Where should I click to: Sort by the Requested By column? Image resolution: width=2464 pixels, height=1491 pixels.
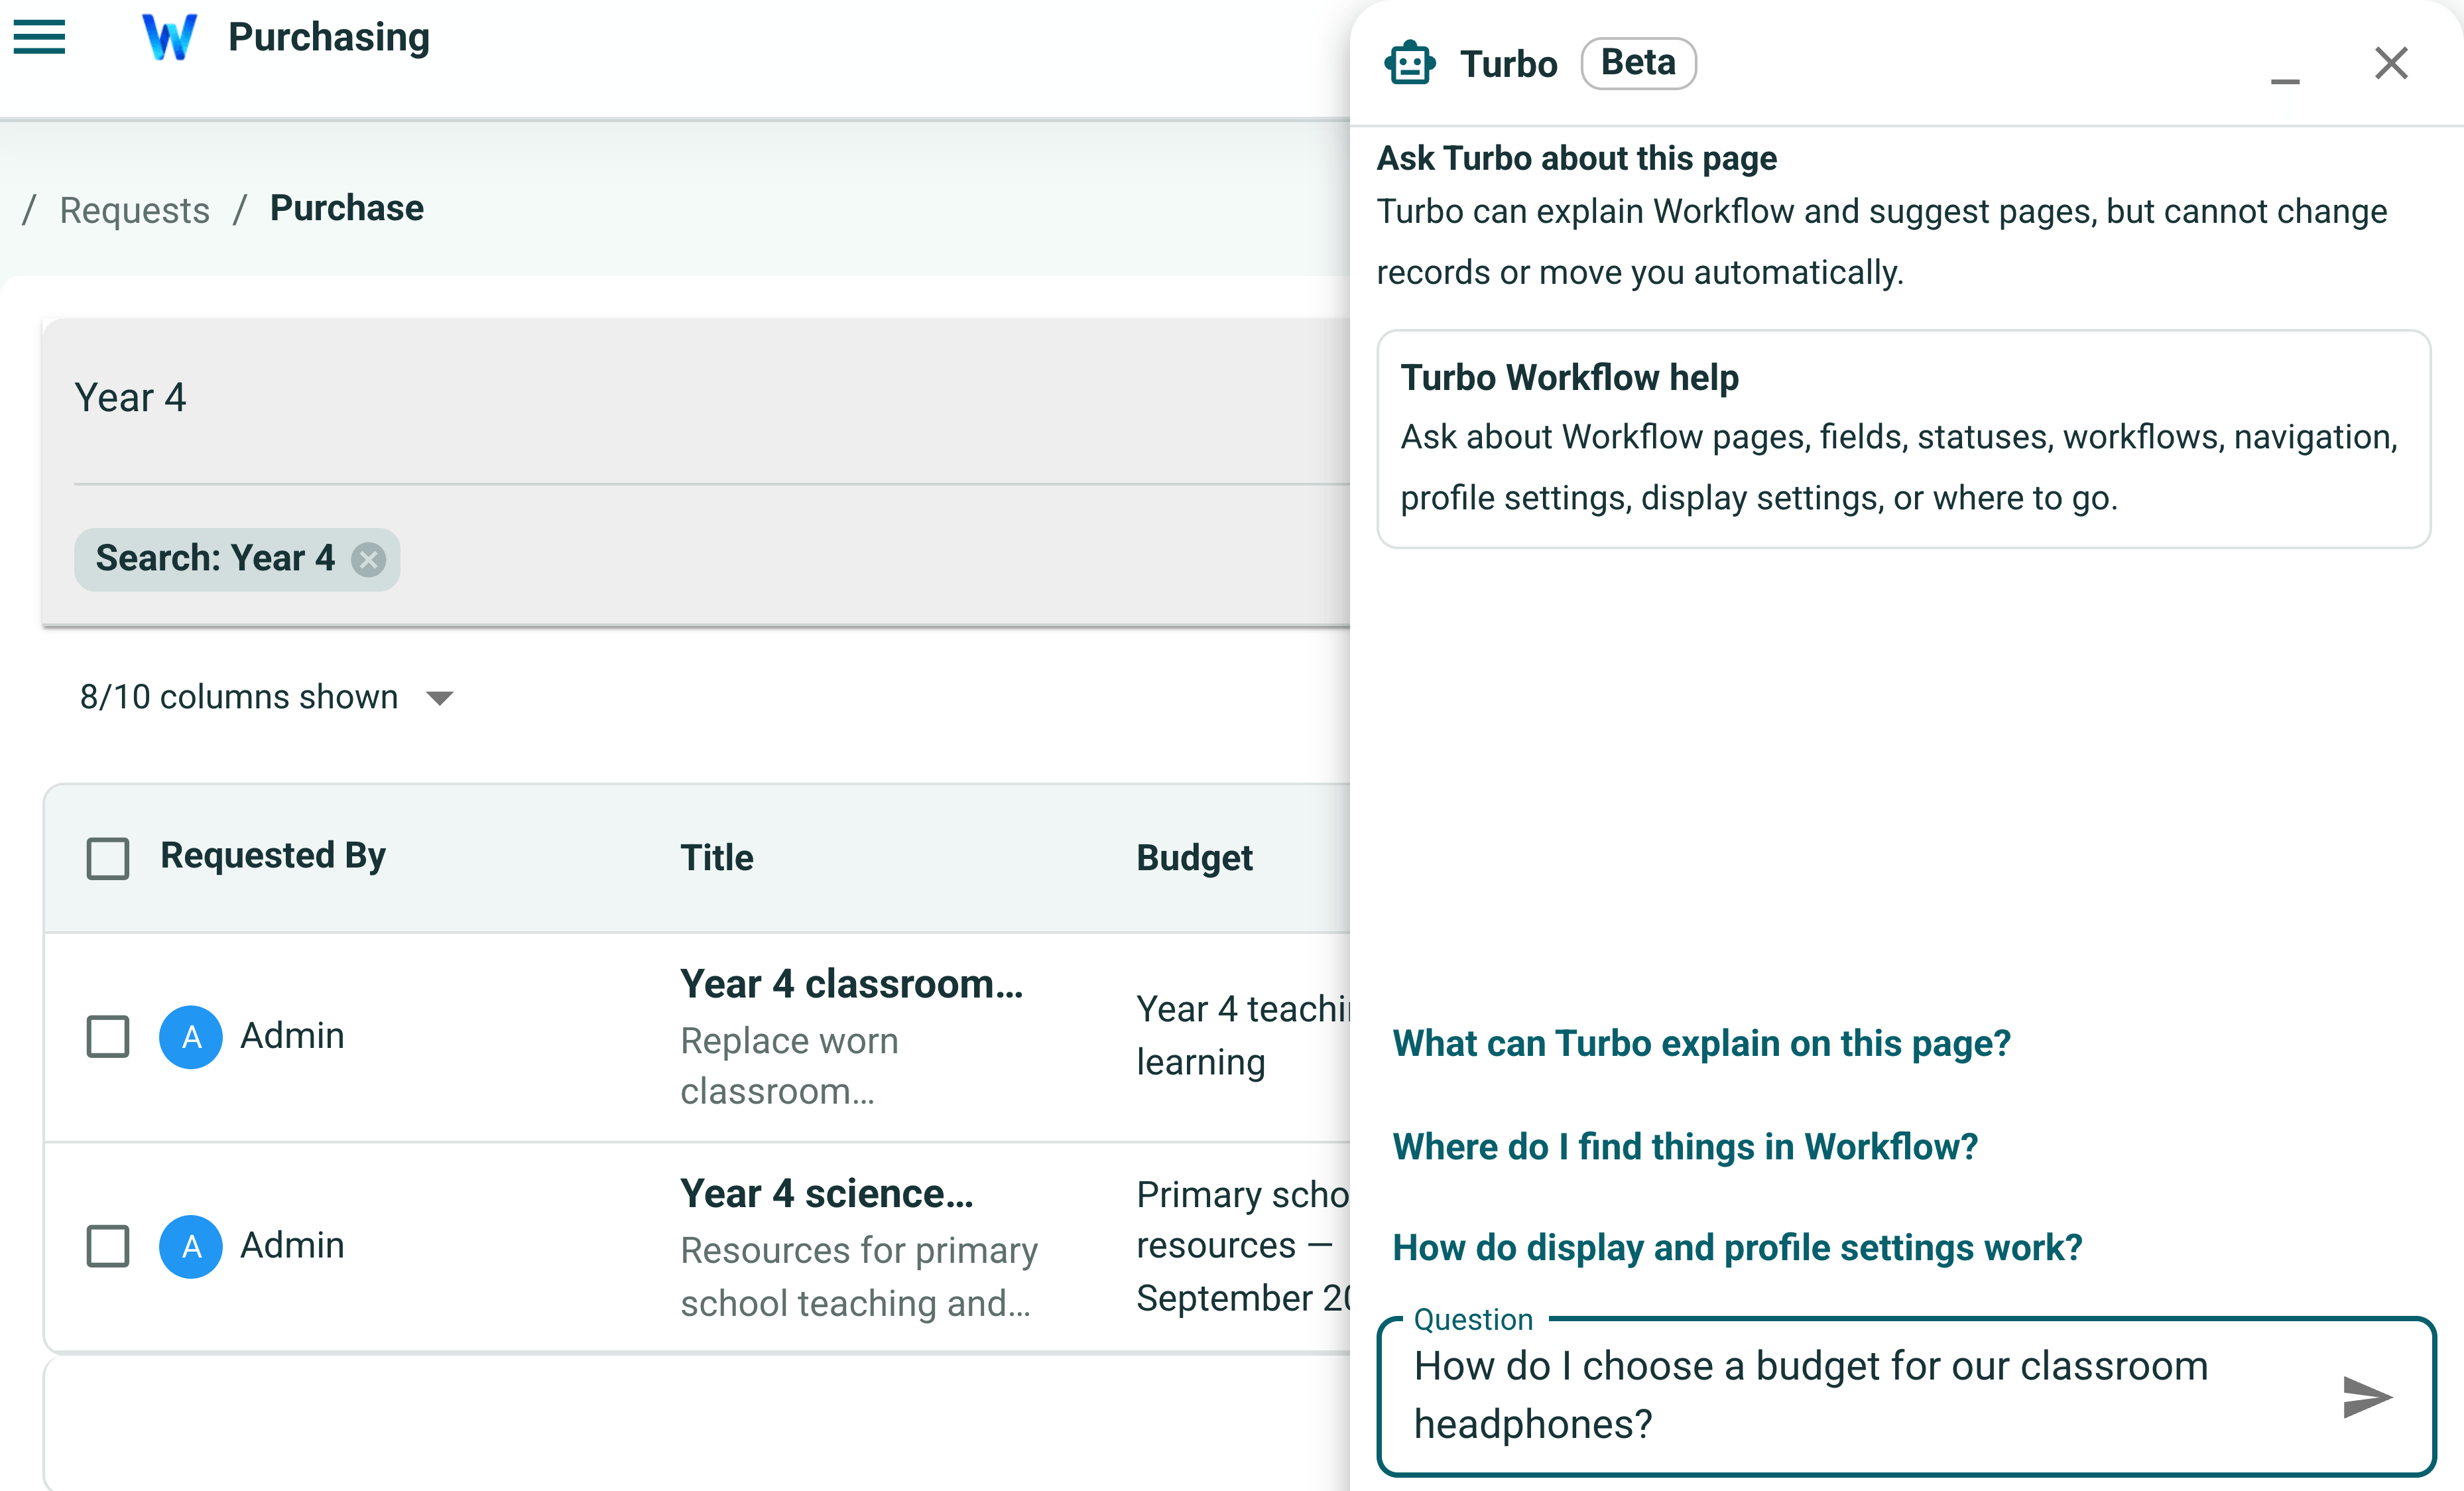pyautogui.click(x=273, y=856)
